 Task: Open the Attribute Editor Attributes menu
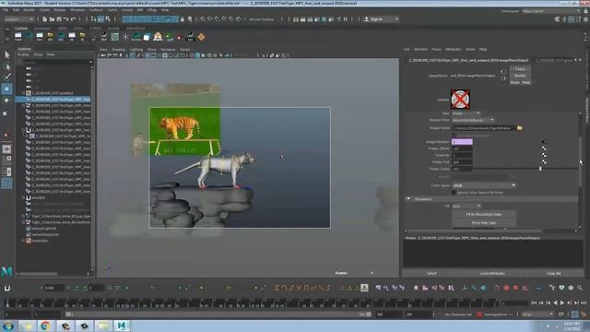coord(453,49)
